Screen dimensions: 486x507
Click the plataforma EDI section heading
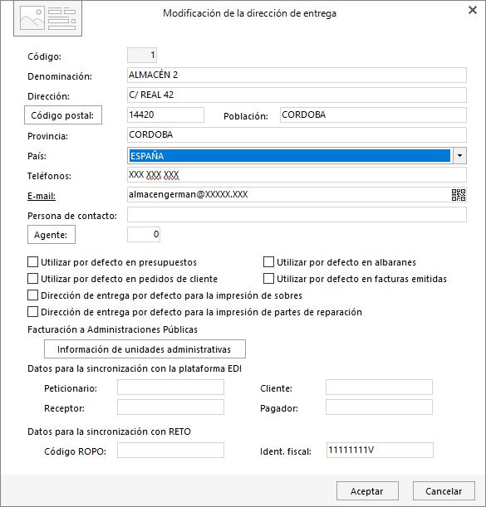pyautogui.click(x=135, y=368)
